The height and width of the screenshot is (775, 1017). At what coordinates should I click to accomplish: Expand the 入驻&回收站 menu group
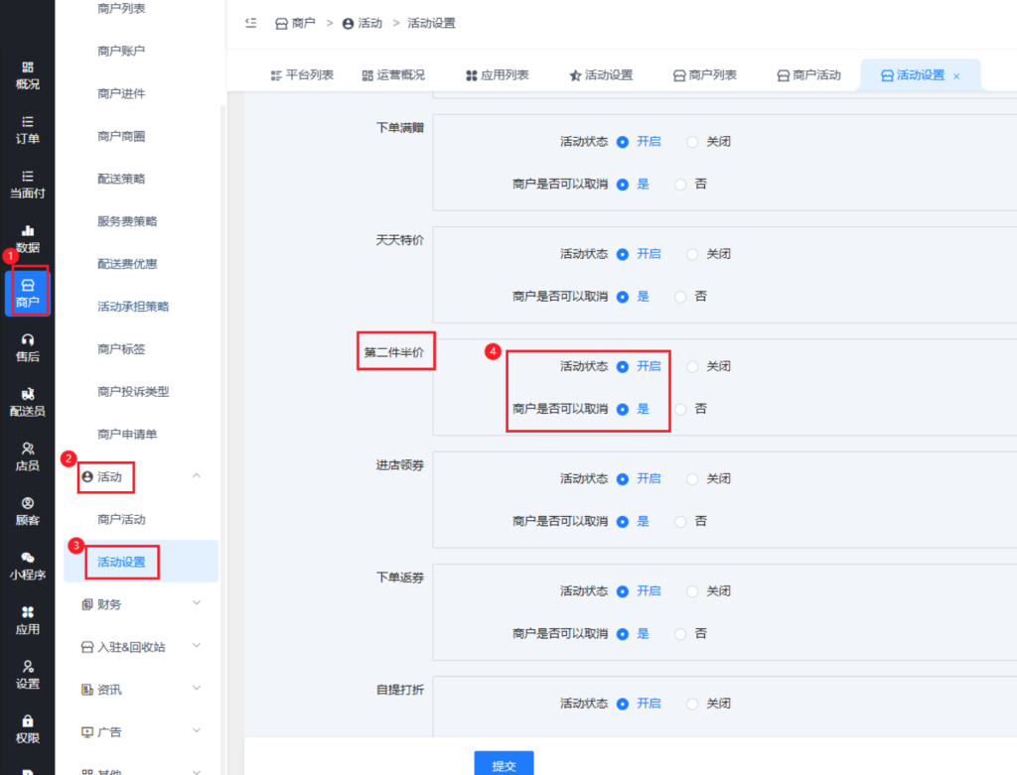pos(141,646)
